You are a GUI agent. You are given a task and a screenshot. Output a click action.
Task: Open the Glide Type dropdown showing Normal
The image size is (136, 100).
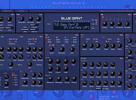pyautogui.click(x=34, y=29)
